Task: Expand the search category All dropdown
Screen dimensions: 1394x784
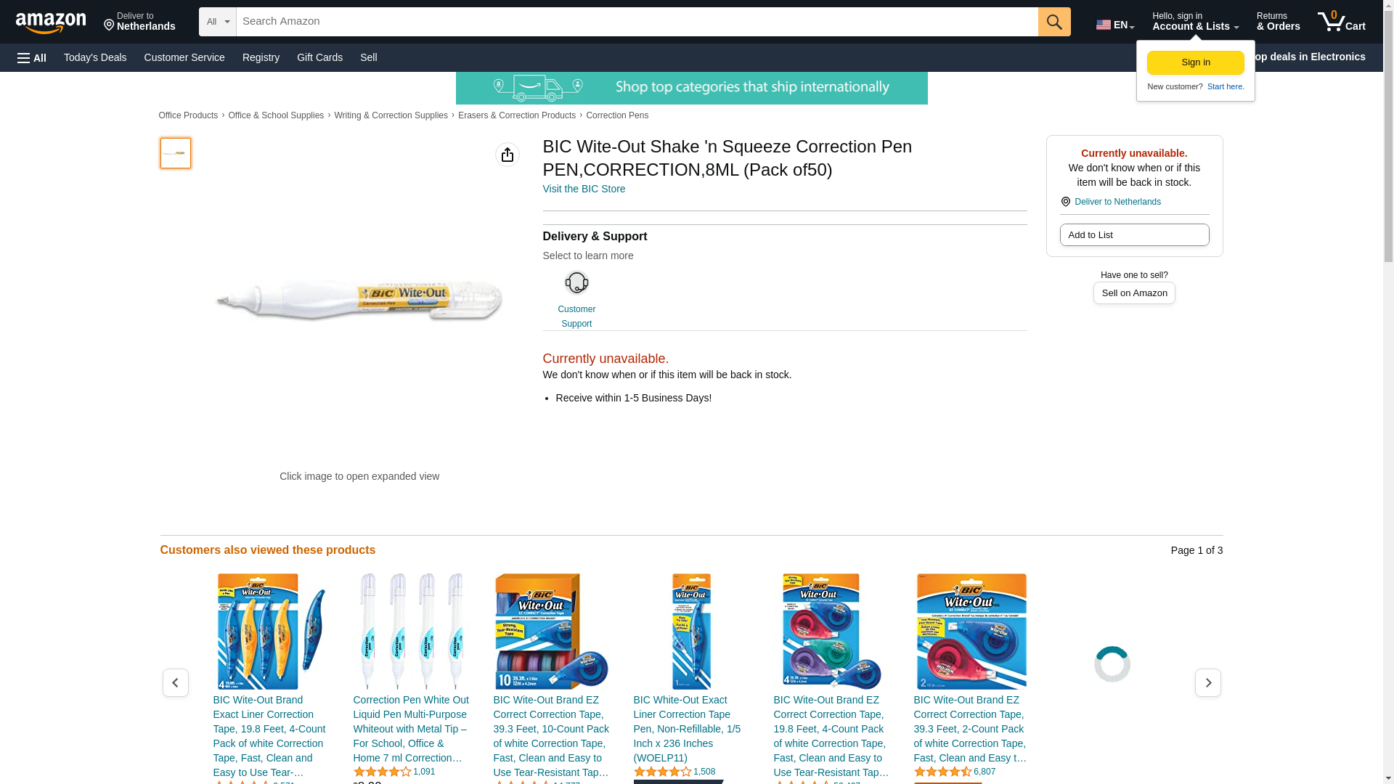Action: click(218, 22)
